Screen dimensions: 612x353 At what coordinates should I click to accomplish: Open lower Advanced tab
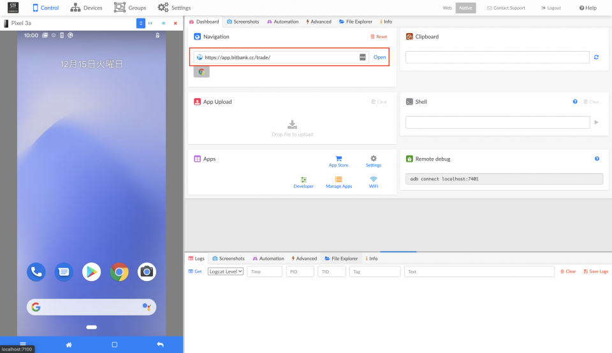click(305, 259)
